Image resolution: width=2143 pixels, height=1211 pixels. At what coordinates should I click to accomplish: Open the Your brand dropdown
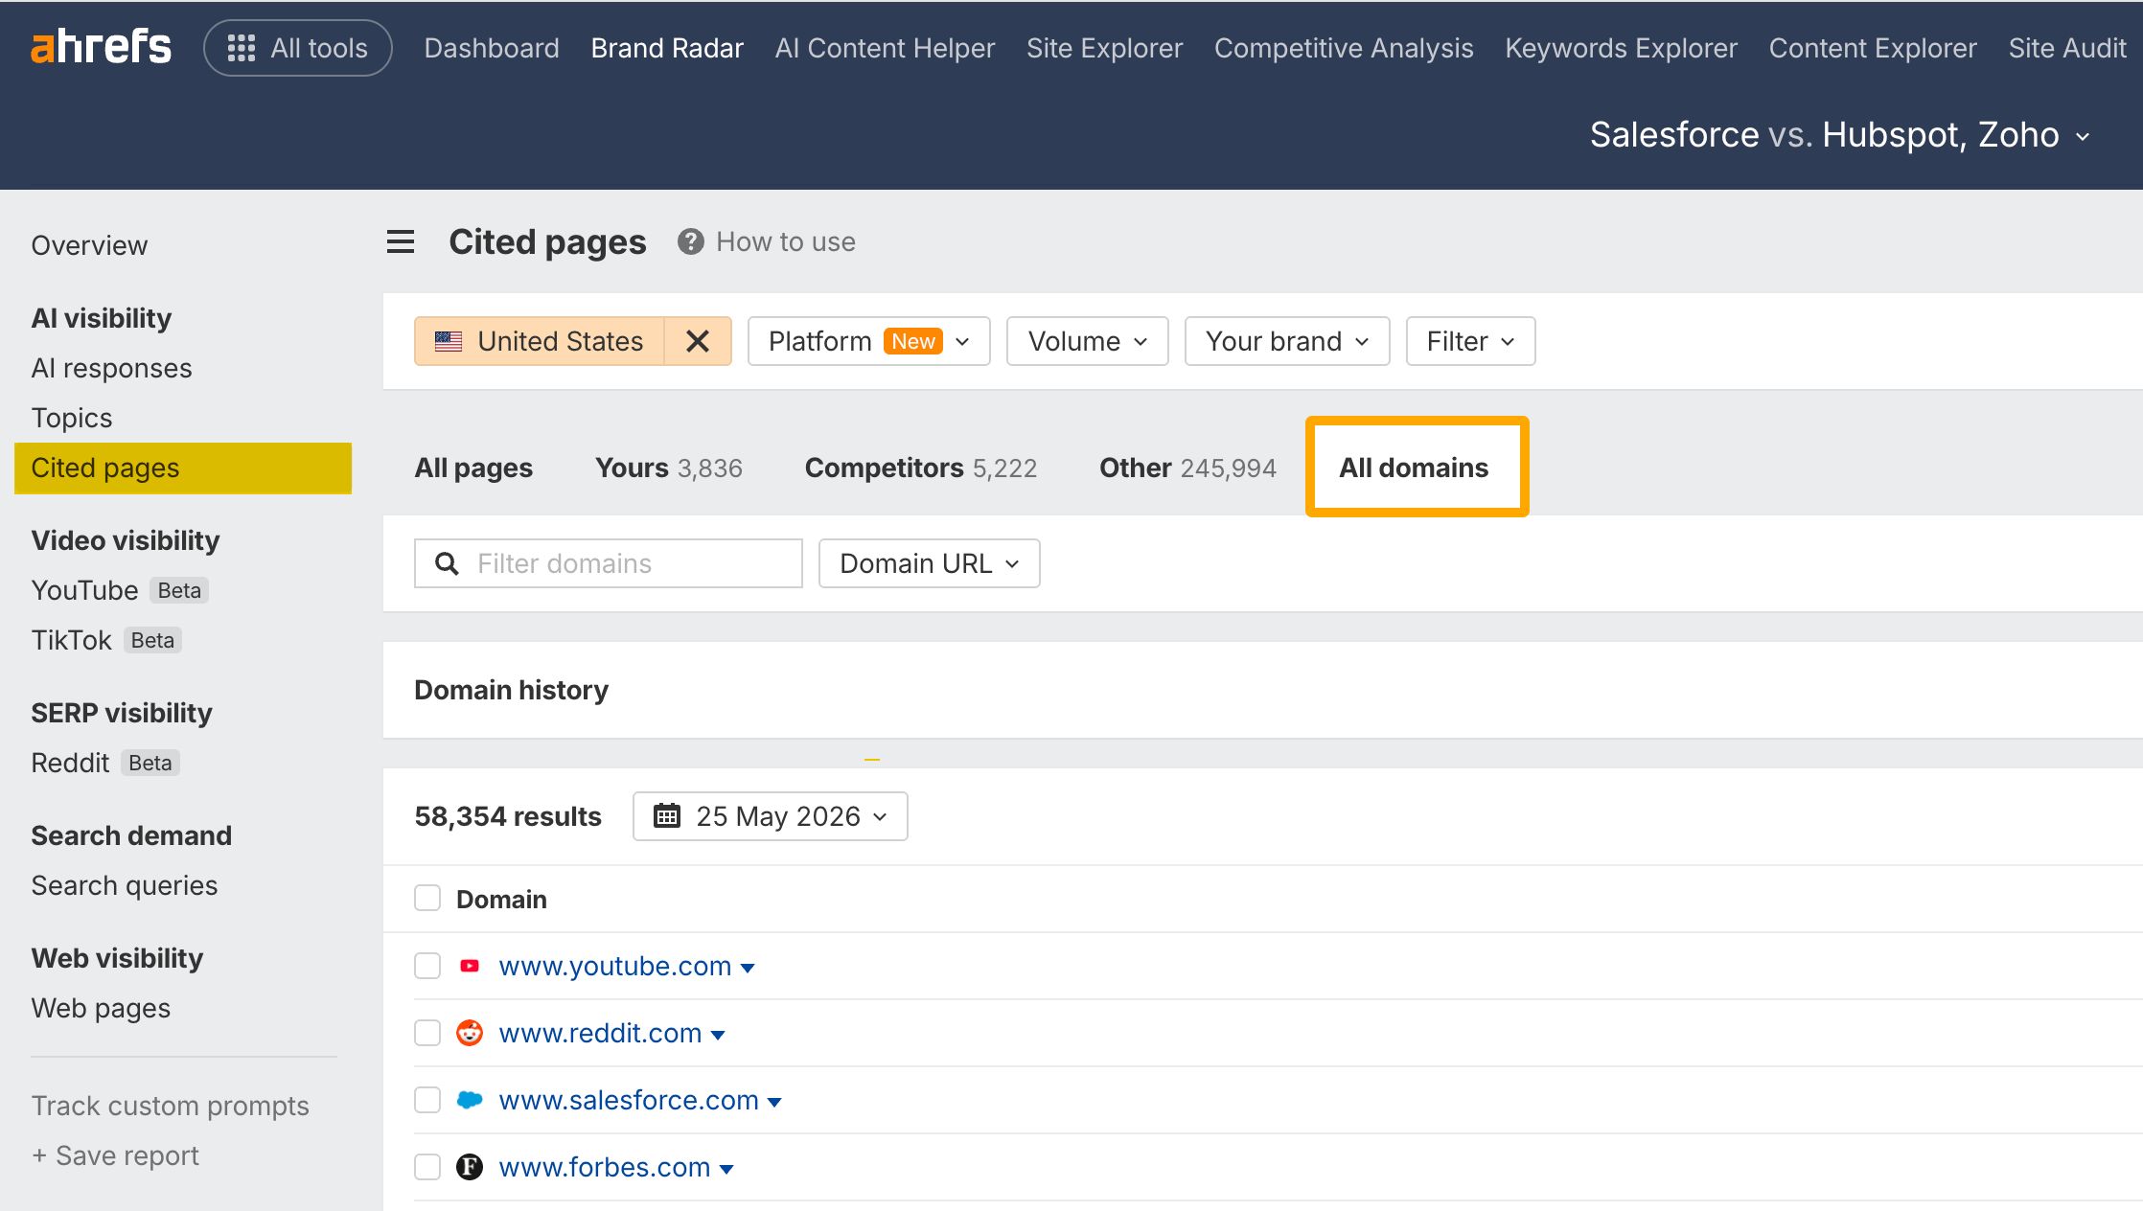click(1286, 341)
